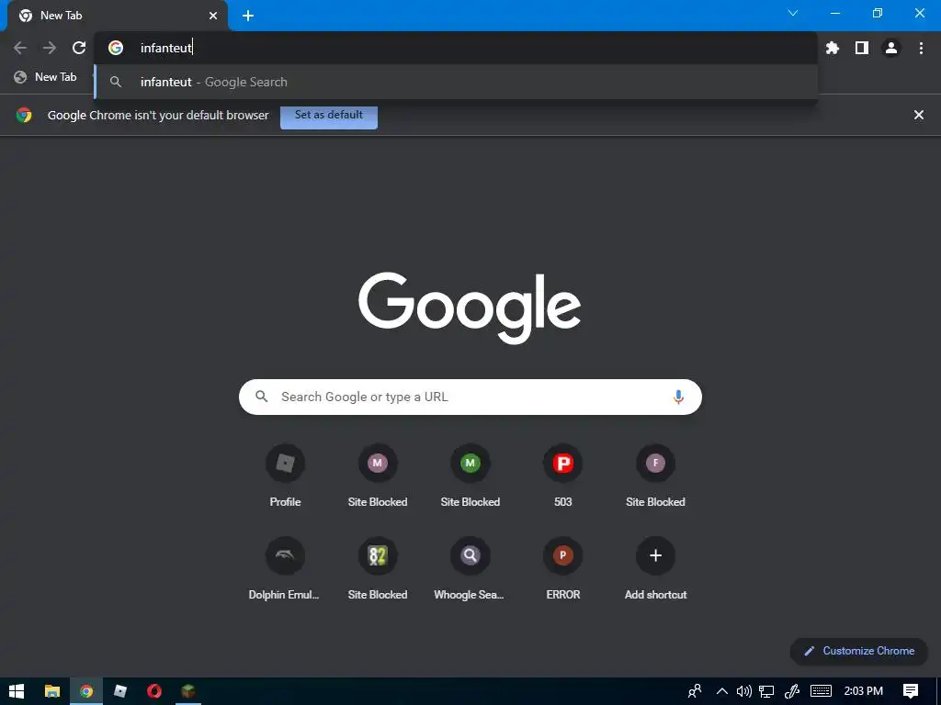Expand the hidden system tray icons
Image resolution: width=941 pixels, height=705 pixels.
click(722, 691)
